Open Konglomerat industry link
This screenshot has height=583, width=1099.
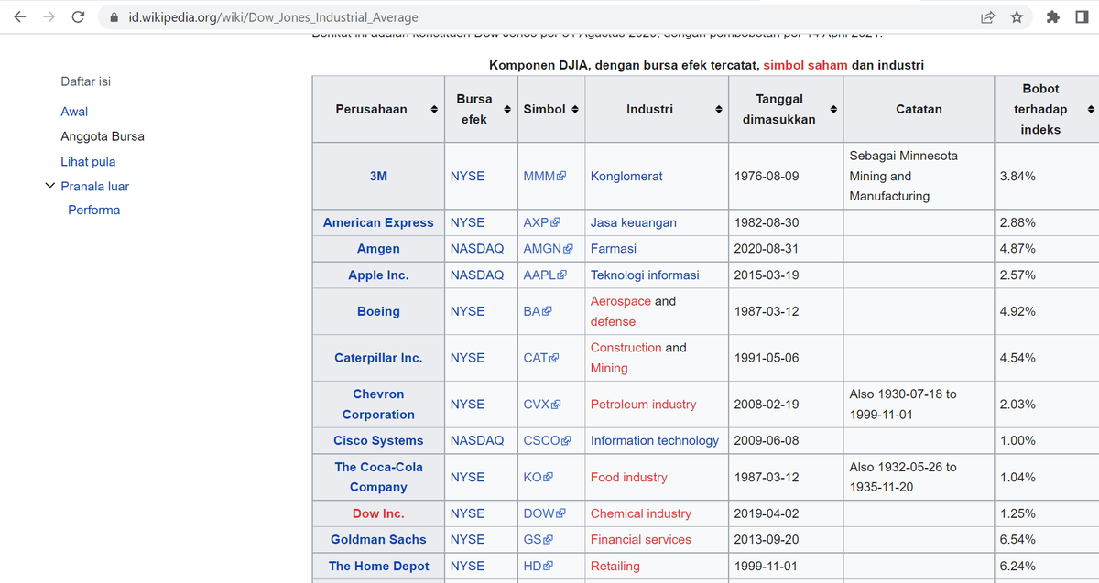point(626,177)
